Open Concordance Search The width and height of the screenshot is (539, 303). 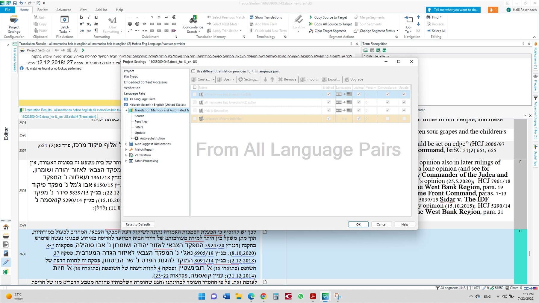point(193,24)
